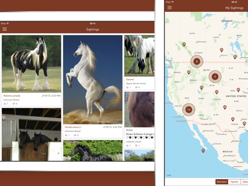Switch map to Standard view
Viewport: 248px width, 186px height.
[x=222, y=182]
